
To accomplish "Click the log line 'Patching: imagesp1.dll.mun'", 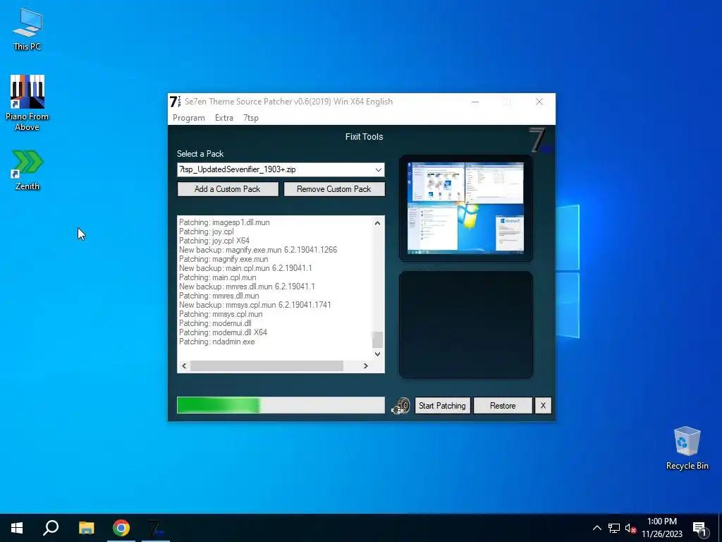I will pyautogui.click(x=224, y=222).
